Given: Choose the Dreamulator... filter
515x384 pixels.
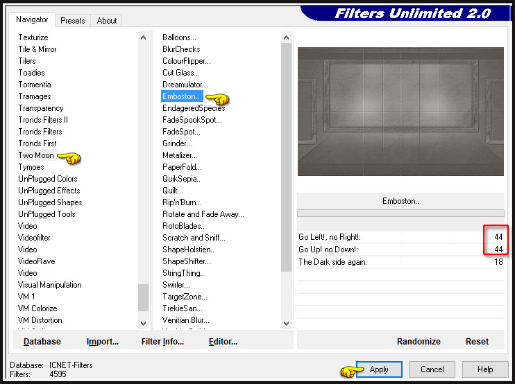Looking at the screenshot, I should tap(185, 85).
